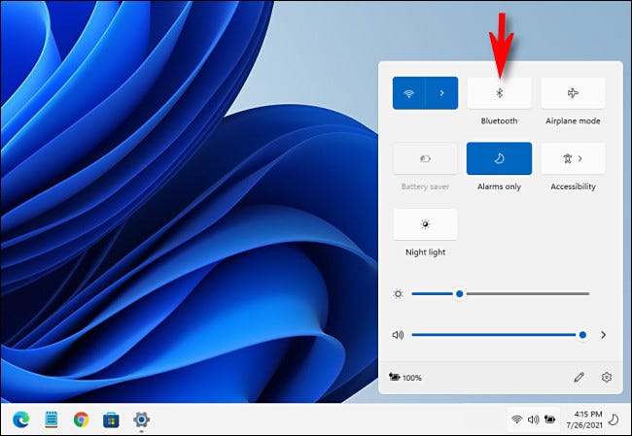Toggle the Wi-Fi quick setting on or off
This screenshot has height=436, width=632.
coord(408,93)
